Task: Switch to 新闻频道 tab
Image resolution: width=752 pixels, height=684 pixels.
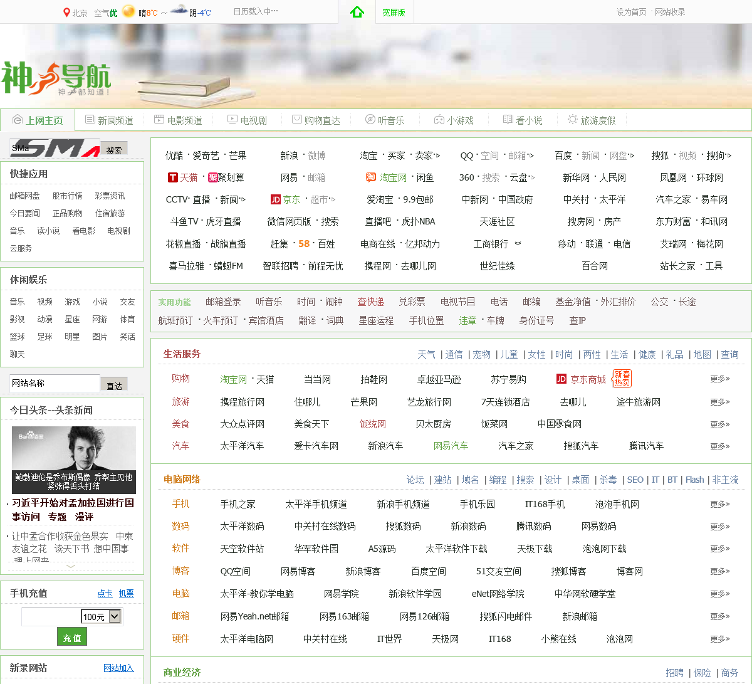Action: tap(109, 120)
